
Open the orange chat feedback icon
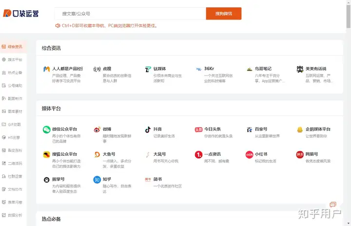[333, 204]
